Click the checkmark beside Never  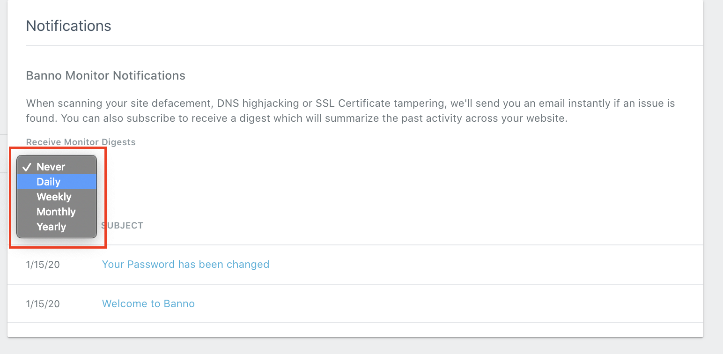click(27, 167)
